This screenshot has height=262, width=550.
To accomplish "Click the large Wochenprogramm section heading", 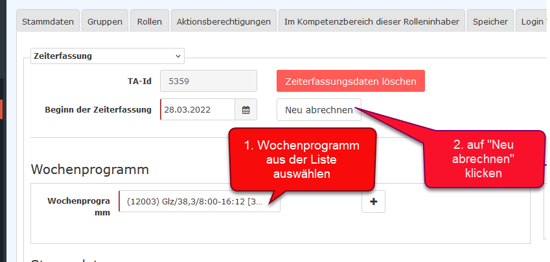I will coord(90,169).
